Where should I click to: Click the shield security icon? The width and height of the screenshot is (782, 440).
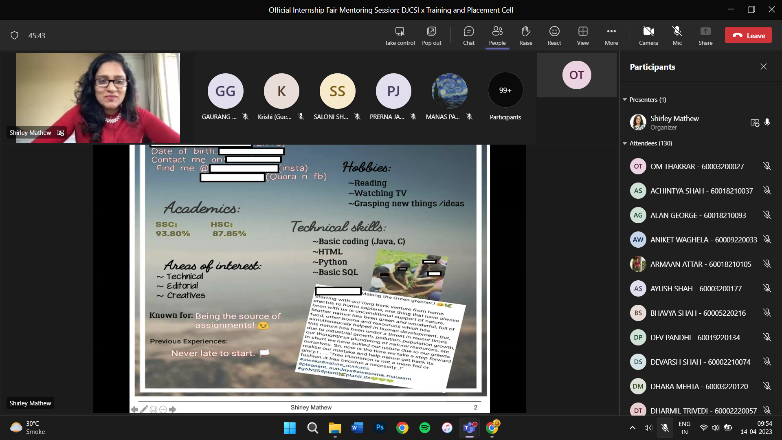[x=14, y=35]
